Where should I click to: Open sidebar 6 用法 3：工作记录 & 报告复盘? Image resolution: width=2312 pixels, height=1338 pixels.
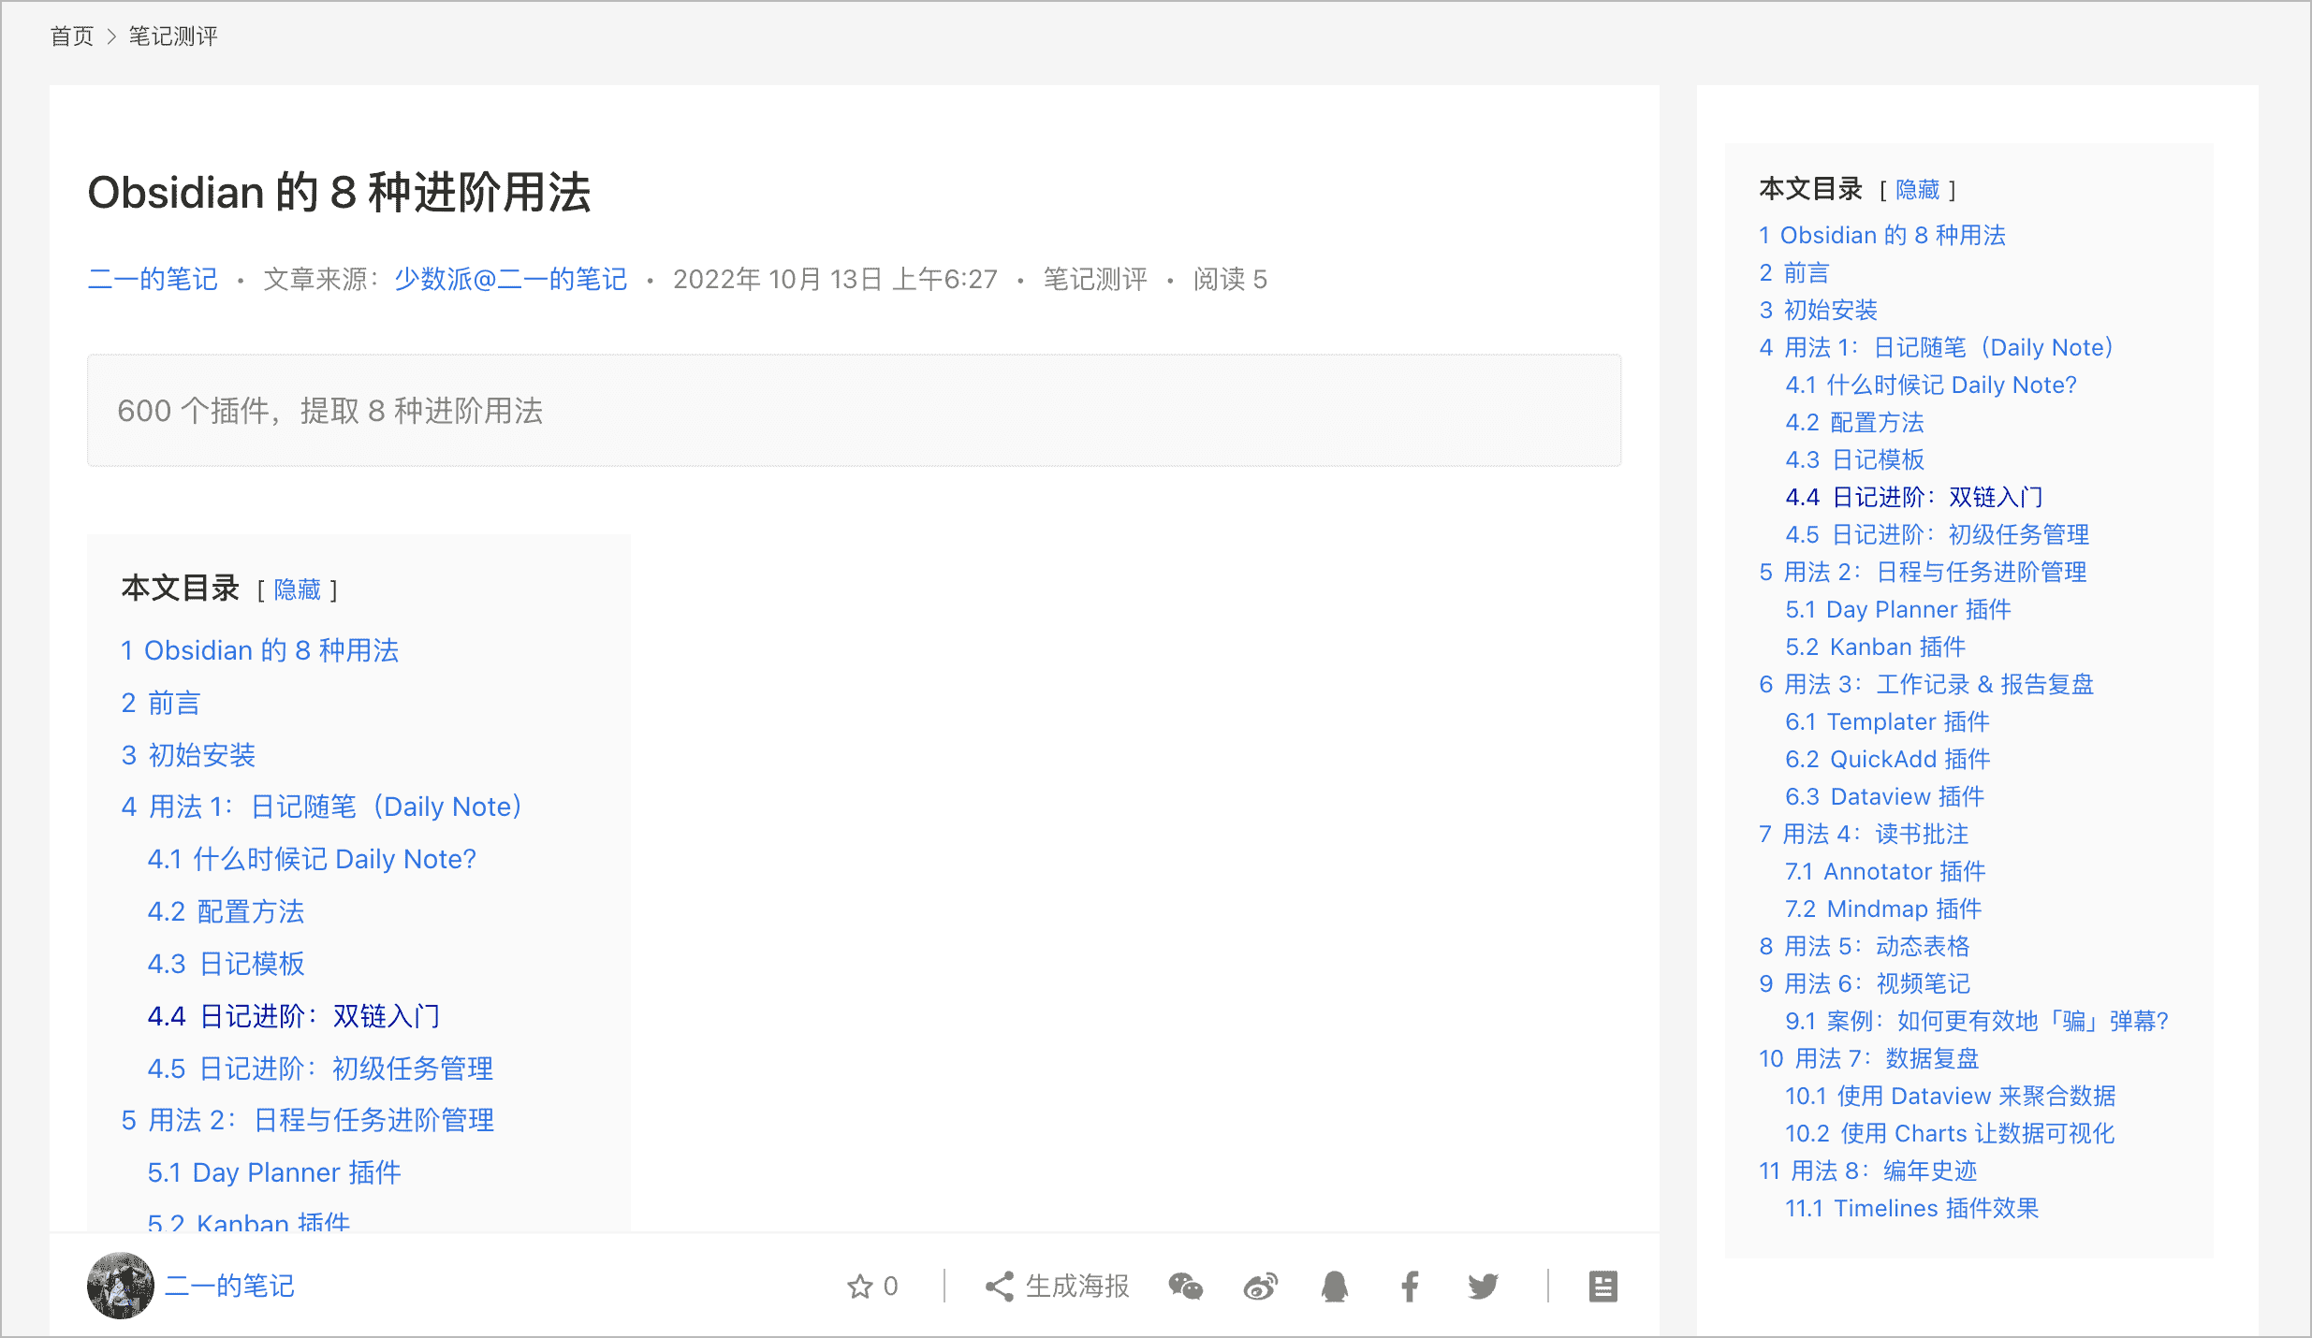pyautogui.click(x=1926, y=684)
